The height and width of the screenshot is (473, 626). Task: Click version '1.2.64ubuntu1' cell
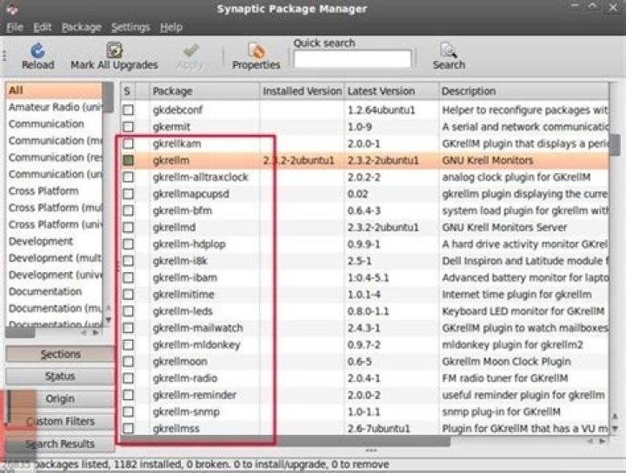(382, 110)
